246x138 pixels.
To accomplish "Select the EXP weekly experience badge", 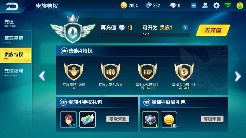I will [147, 72].
